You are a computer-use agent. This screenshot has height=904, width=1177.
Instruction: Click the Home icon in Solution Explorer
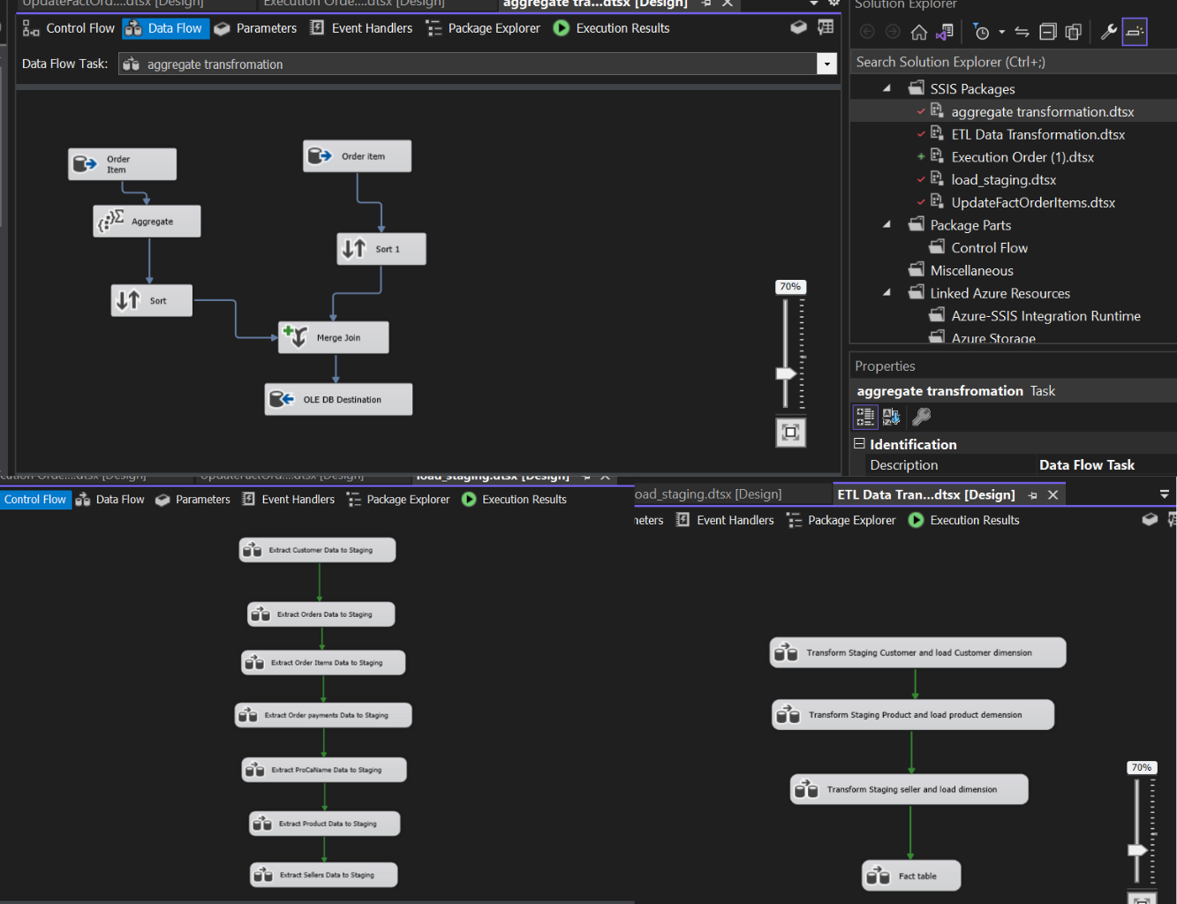click(918, 33)
